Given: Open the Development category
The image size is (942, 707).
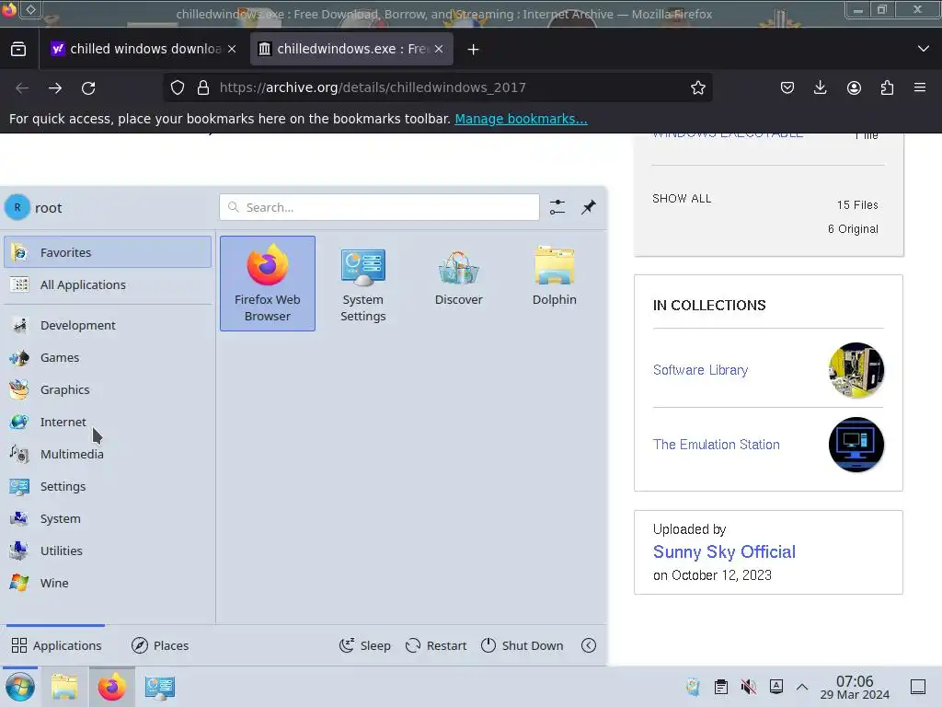Looking at the screenshot, I should pos(108,325).
